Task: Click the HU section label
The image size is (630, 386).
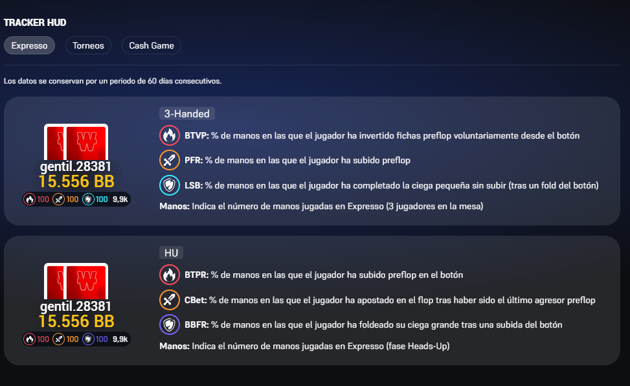Action: point(171,253)
